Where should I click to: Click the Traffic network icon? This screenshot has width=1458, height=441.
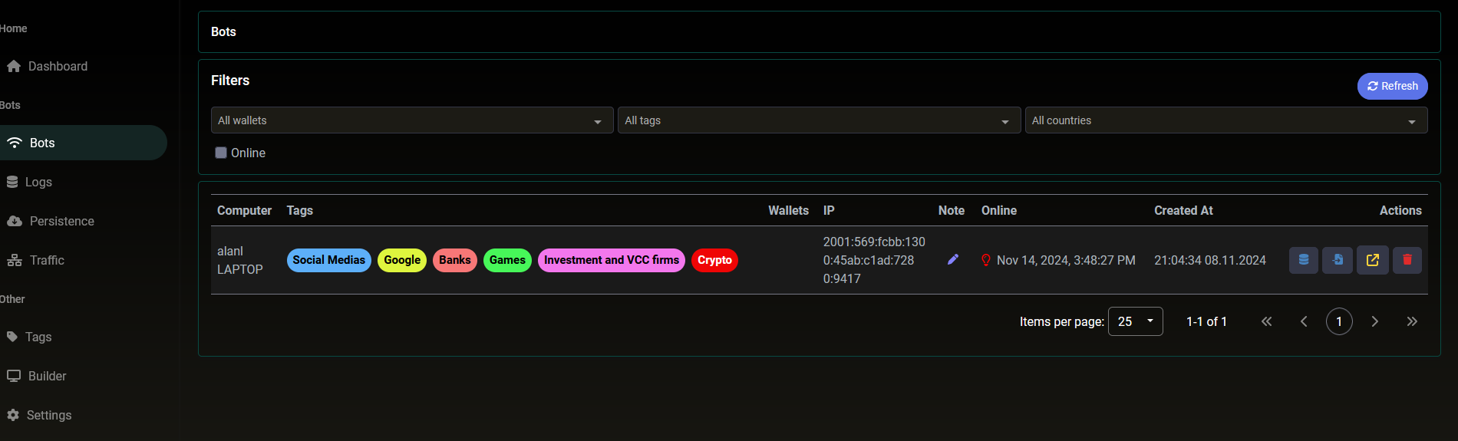tap(15, 260)
